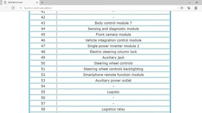
Task: Select 'Steering wheel controls' cell in row 50
Action: coord(113,63)
